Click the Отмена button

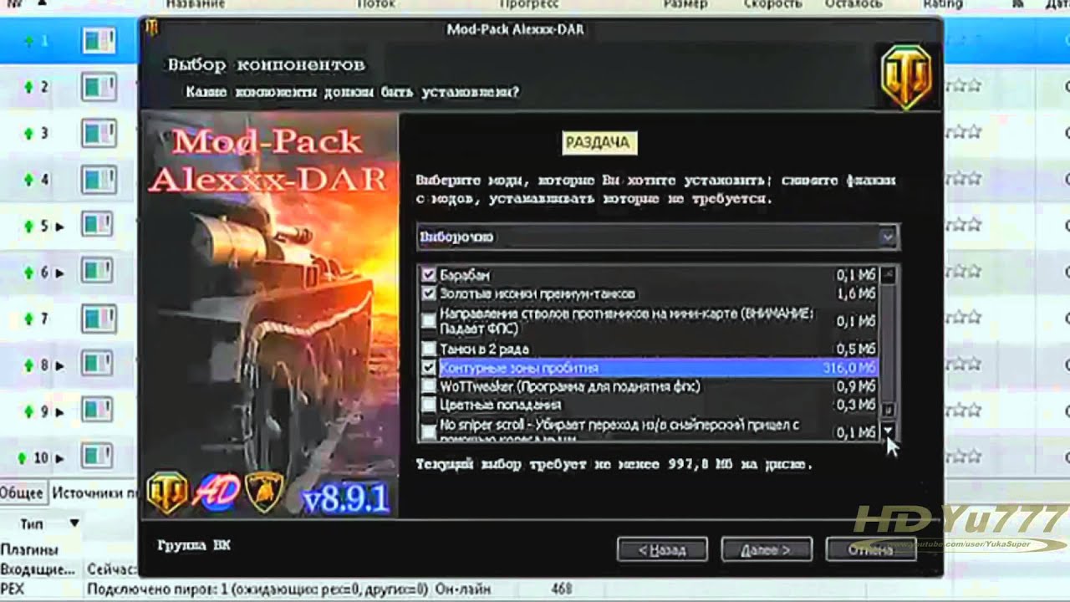(x=869, y=550)
